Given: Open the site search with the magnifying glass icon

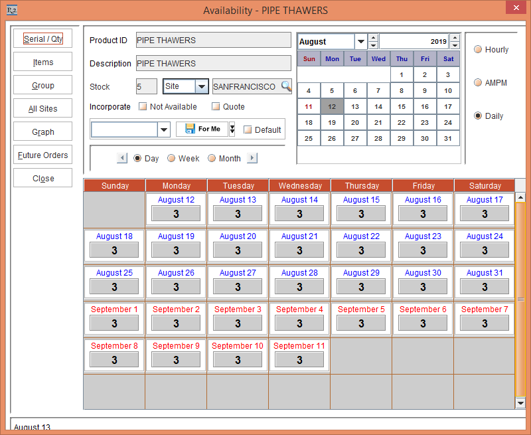Looking at the screenshot, I should coord(287,86).
